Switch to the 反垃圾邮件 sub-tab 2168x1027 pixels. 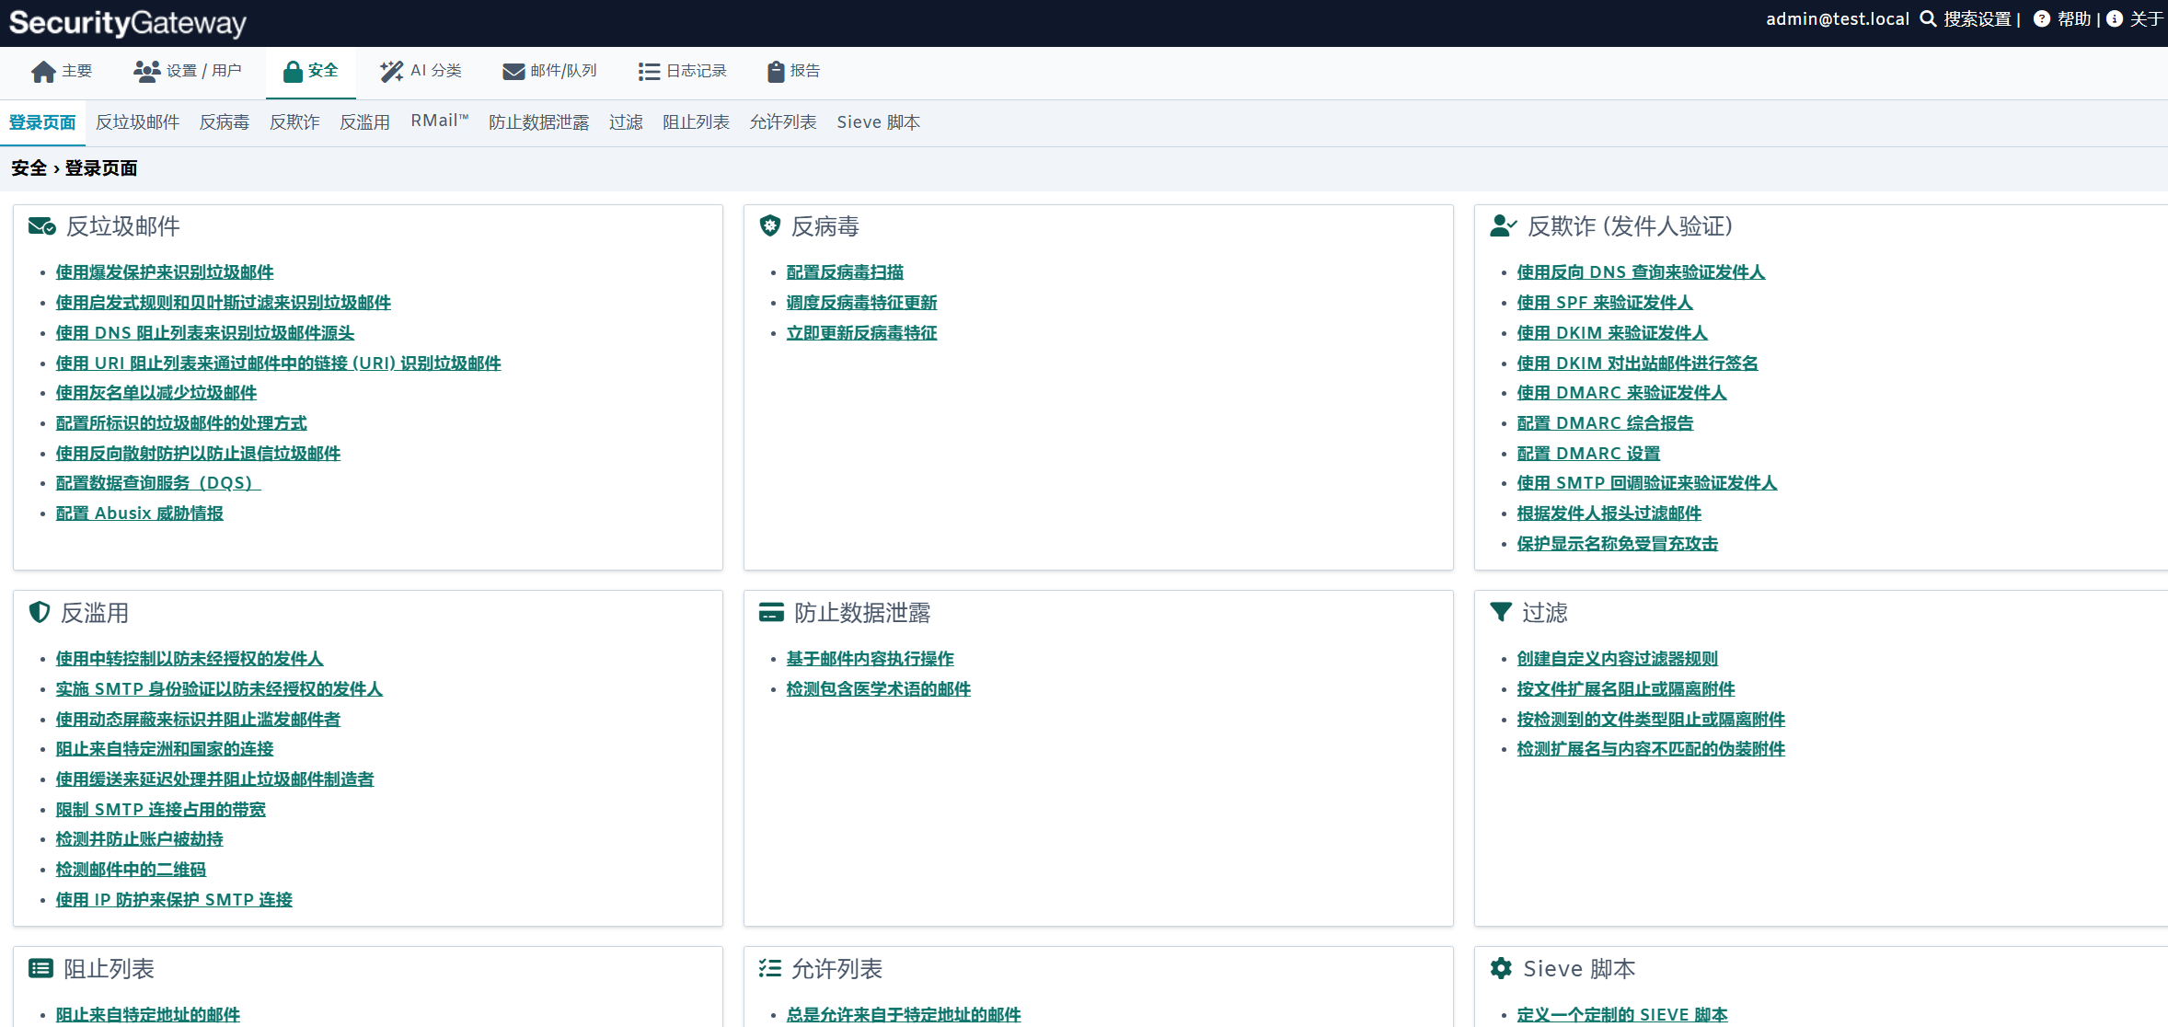[138, 122]
